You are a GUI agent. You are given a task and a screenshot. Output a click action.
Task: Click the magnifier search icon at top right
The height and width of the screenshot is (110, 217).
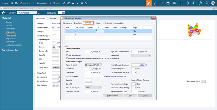coord(207,3)
